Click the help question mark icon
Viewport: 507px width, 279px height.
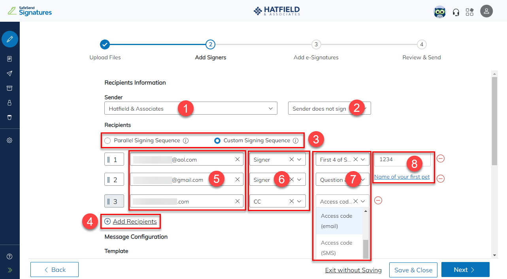tap(9, 256)
